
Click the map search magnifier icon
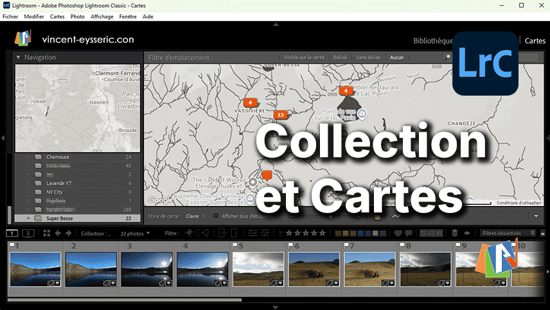click(x=447, y=57)
